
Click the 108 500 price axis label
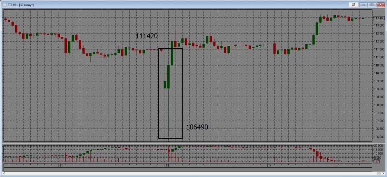pyautogui.click(x=379, y=97)
